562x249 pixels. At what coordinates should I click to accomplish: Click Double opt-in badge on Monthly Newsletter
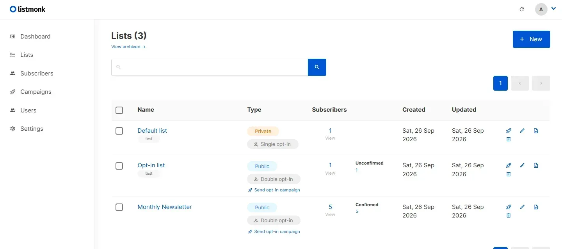(x=274, y=221)
